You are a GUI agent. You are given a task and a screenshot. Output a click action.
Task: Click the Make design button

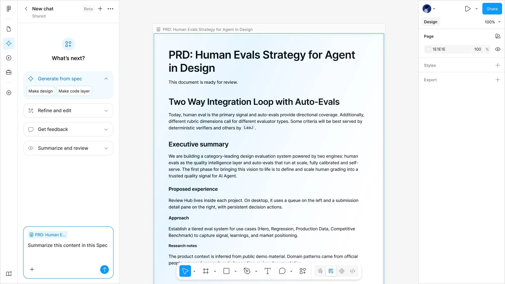[41, 91]
